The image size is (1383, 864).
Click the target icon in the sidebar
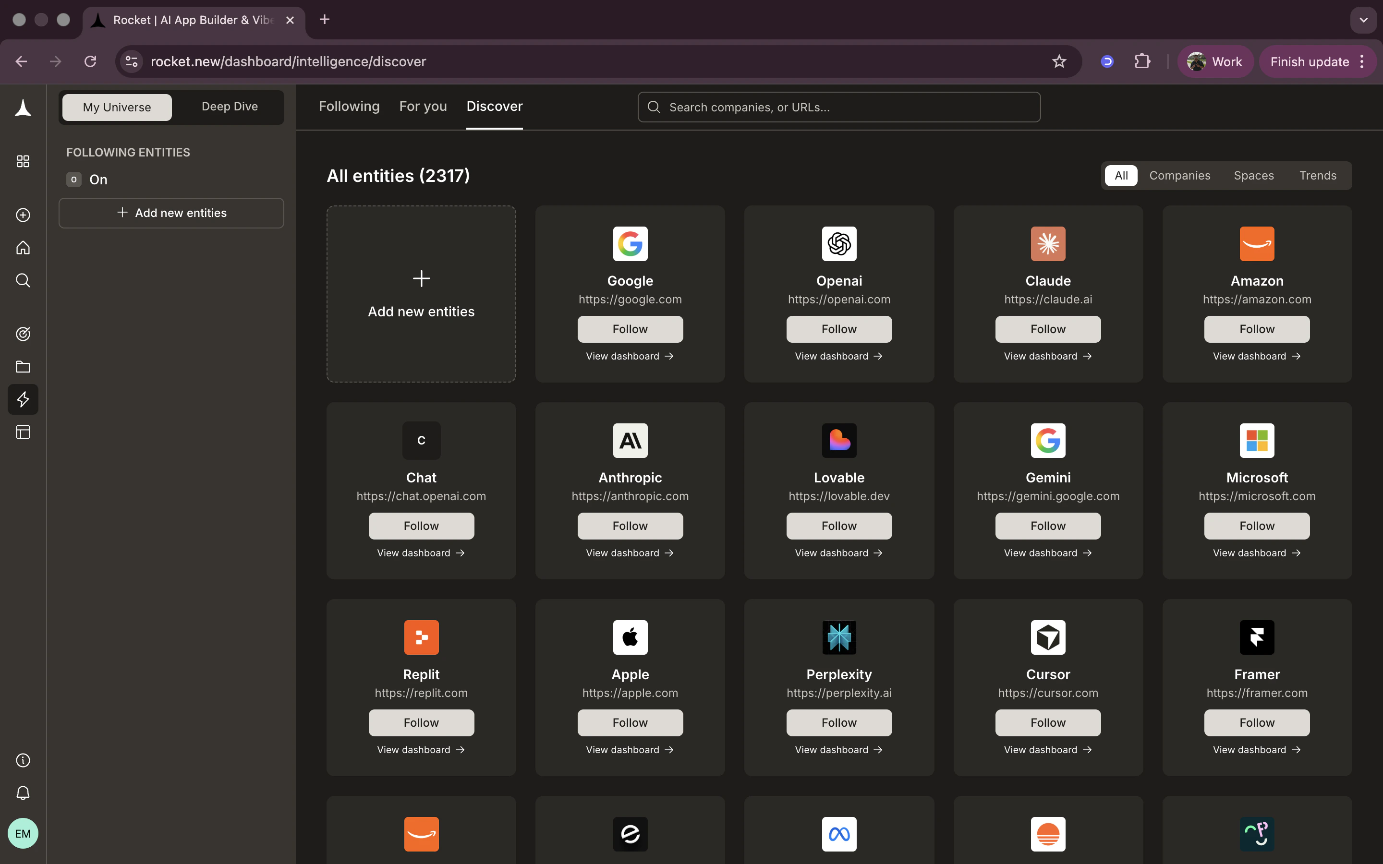[23, 334]
